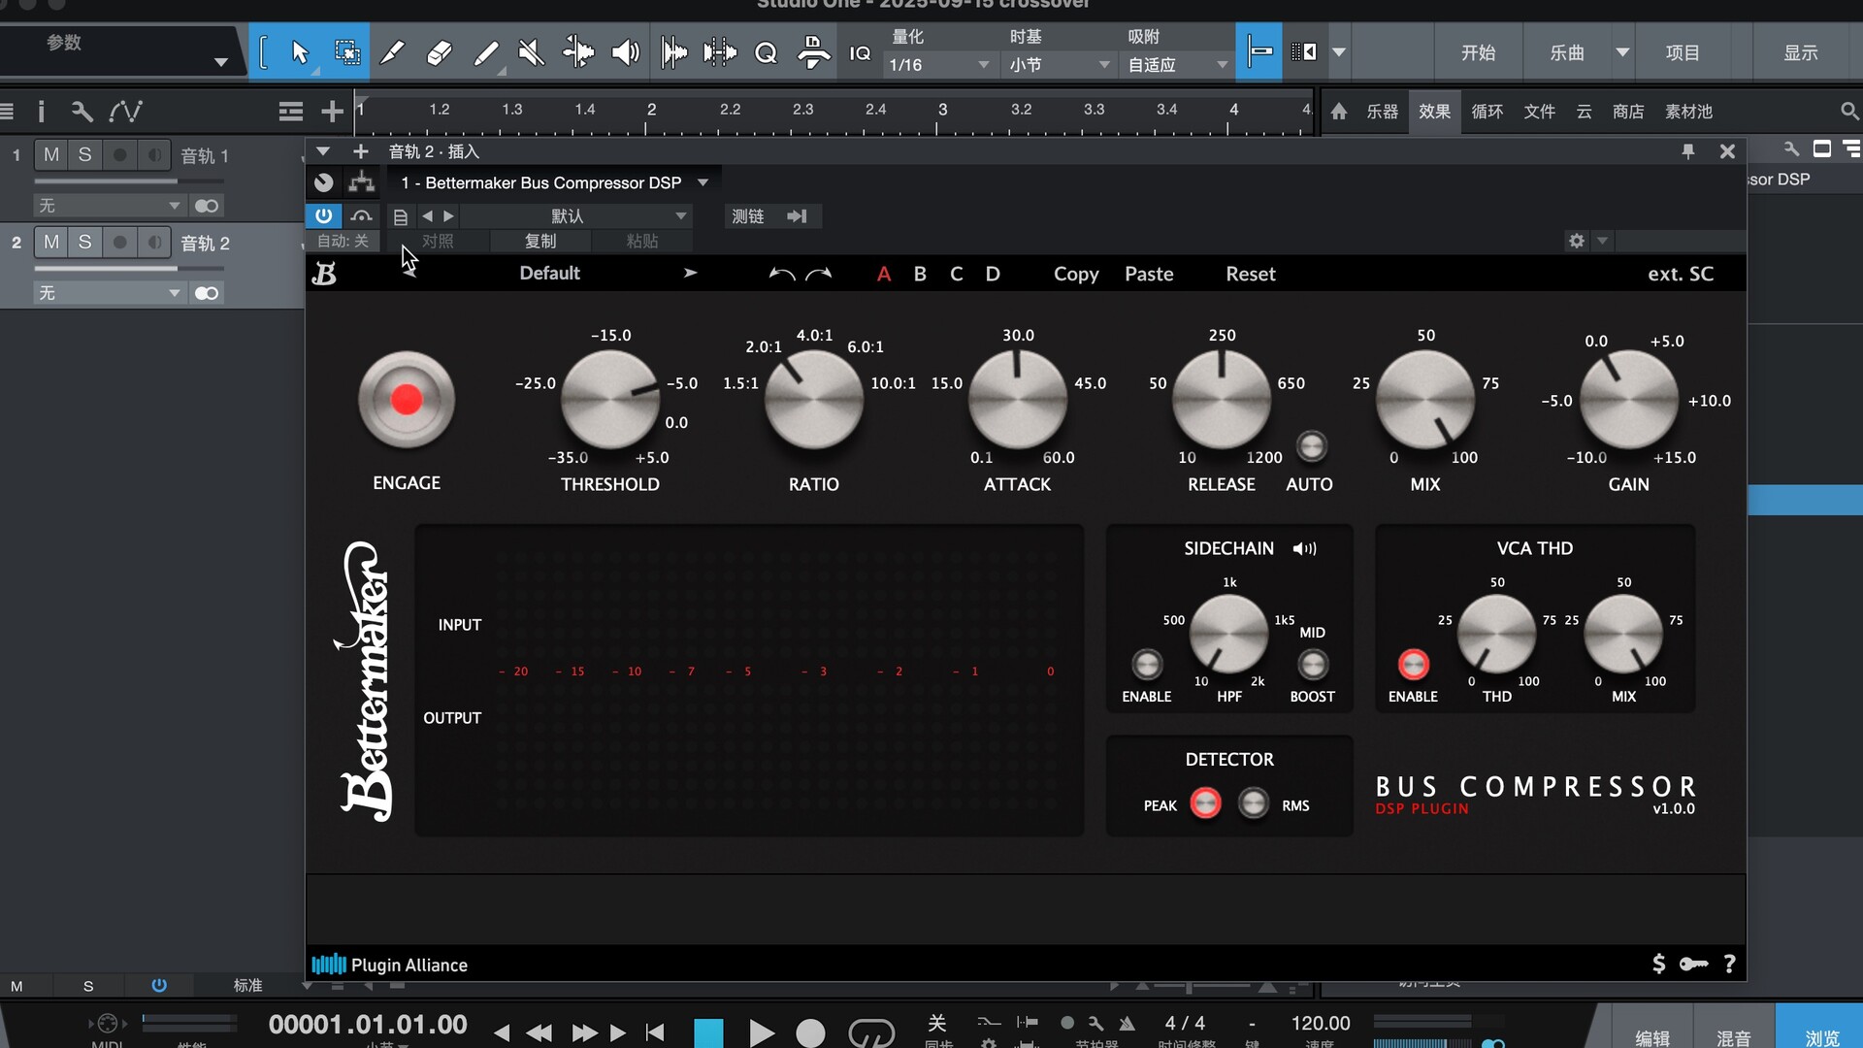Click the IQ input quantize button
The height and width of the screenshot is (1048, 1863).
pos(860,53)
